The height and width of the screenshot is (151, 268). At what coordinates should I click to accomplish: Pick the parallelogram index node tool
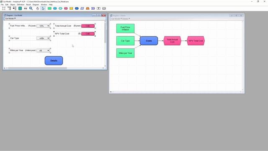(82, 8)
